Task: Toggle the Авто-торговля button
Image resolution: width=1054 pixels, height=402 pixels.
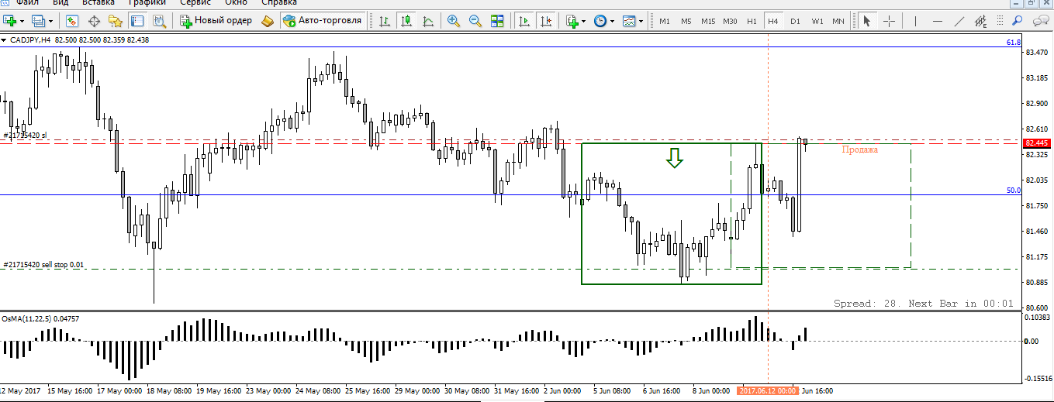Action: point(323,21)
